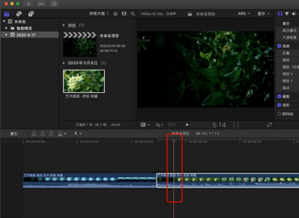299x218 pixels.
Task: Insert the selected clip icon
Action: tap(42, 133)
